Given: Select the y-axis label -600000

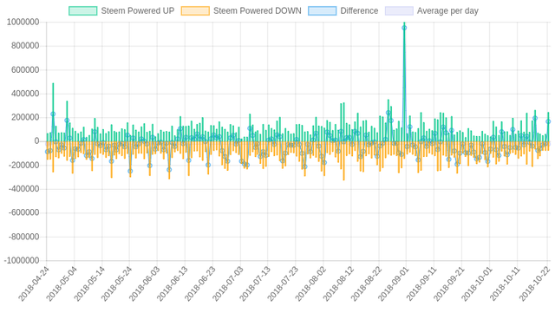Looking at the screenshot, I should [x=24, y=212].
